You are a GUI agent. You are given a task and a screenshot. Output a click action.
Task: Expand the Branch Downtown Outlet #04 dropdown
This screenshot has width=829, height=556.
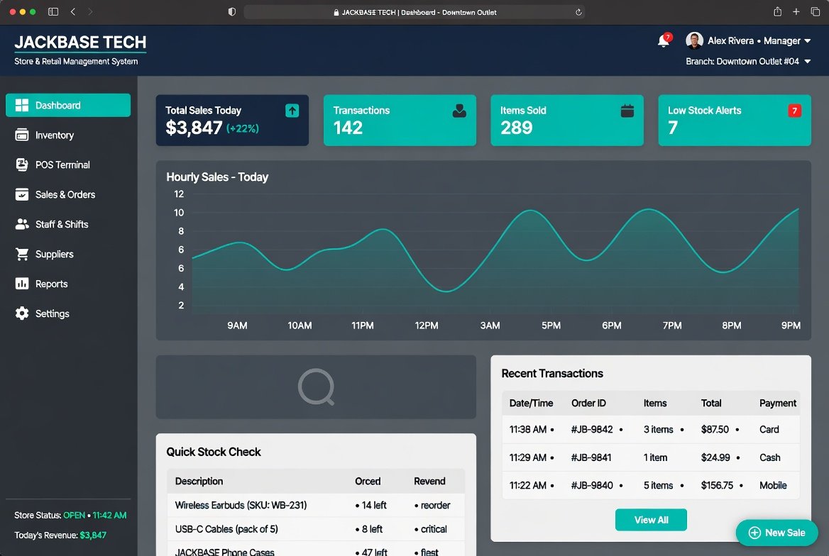807,61
